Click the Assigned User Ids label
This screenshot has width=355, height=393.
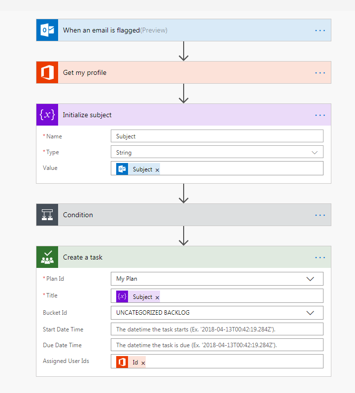pyautogui.click(x=66, y=361)
